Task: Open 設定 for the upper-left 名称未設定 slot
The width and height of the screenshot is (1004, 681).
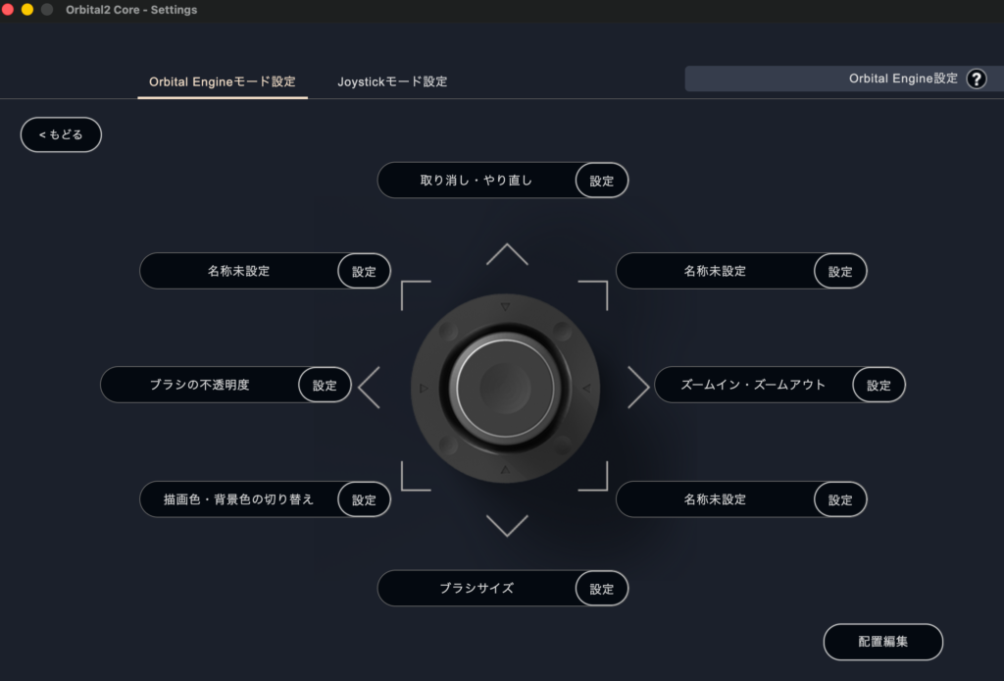Action: click(x=364, y=271)
